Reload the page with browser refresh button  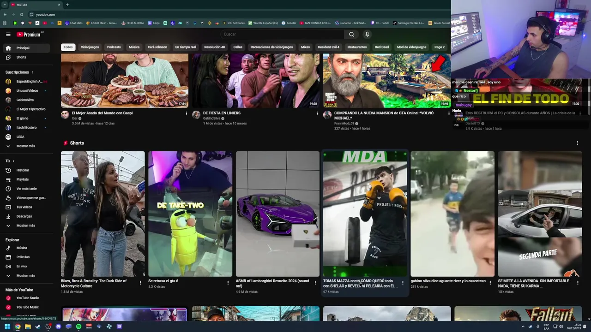(x=22, y=14)
